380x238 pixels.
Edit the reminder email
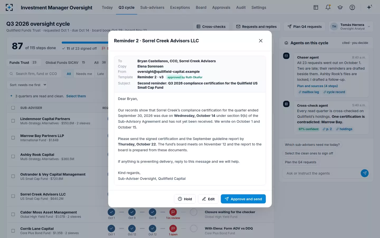tap(208, 199)
